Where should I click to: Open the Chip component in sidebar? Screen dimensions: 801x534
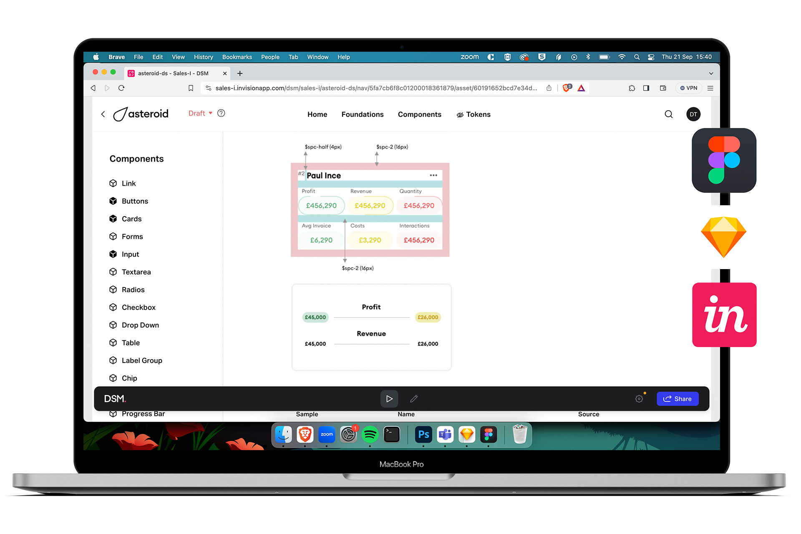[x=123, y=378]
